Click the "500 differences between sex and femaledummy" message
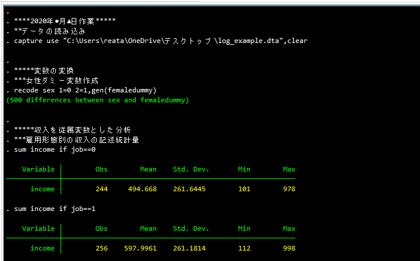 pos(97,101)
